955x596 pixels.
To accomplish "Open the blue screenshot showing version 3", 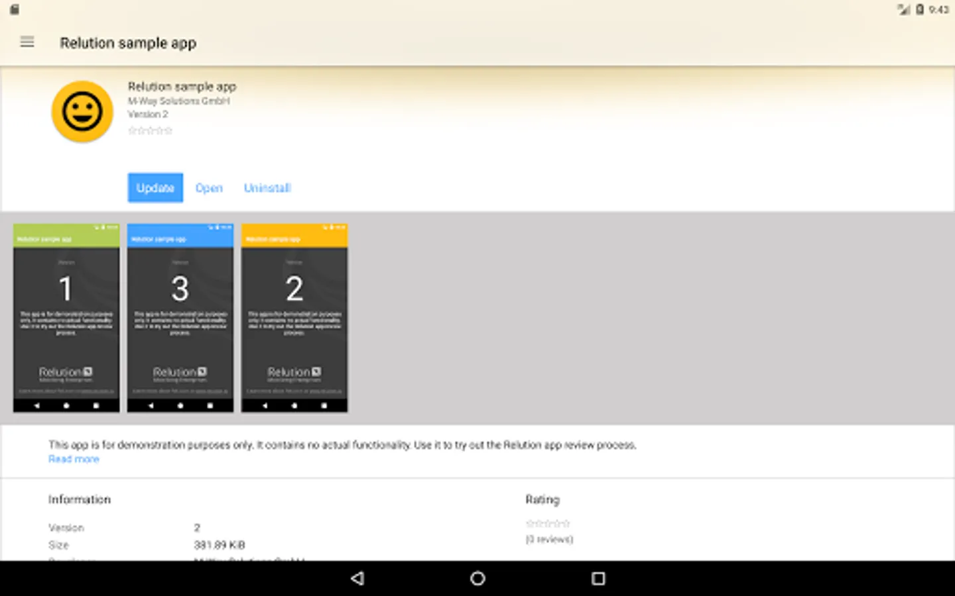I will pos(180,318).
